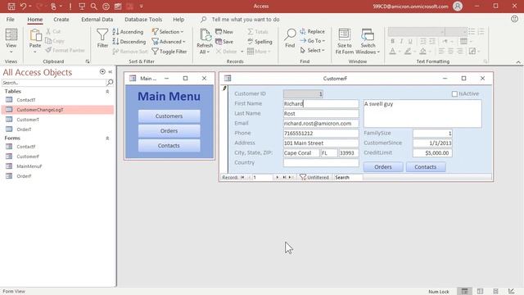Click Replace in Find group

[313, 31]
